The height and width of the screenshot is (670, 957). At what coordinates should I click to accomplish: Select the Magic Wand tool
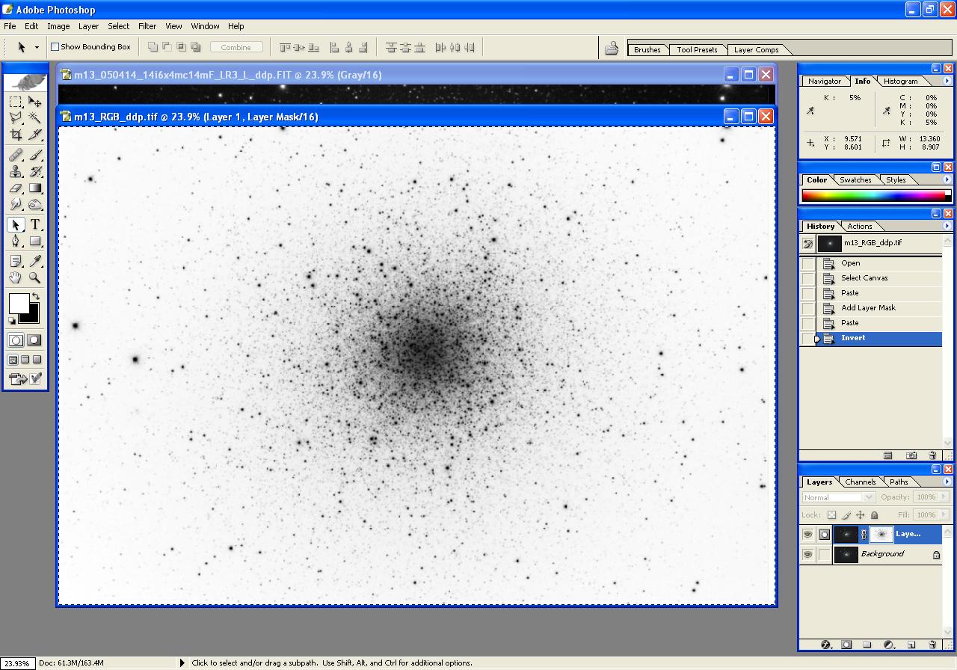[35, 117]
